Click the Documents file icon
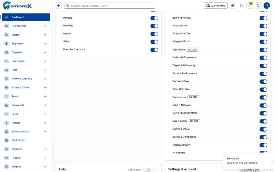 click(7, 105)
